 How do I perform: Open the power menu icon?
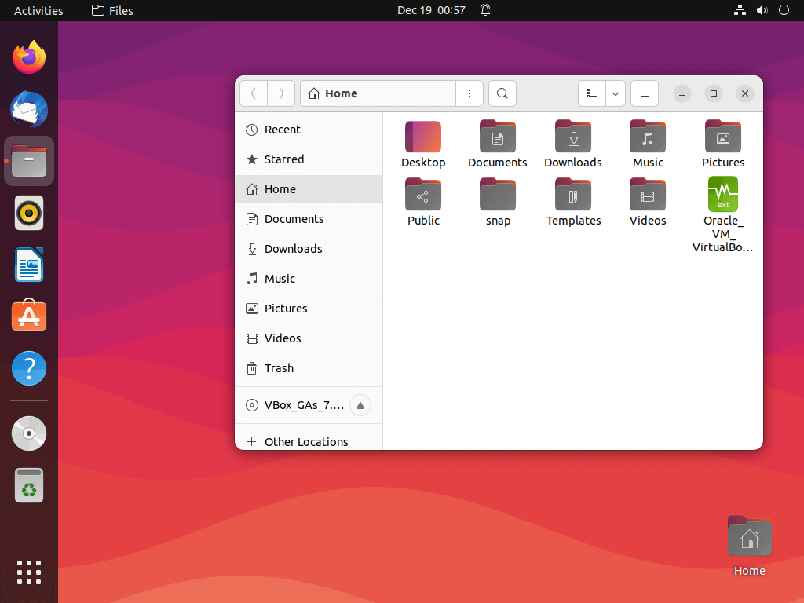tap(784, 10)
